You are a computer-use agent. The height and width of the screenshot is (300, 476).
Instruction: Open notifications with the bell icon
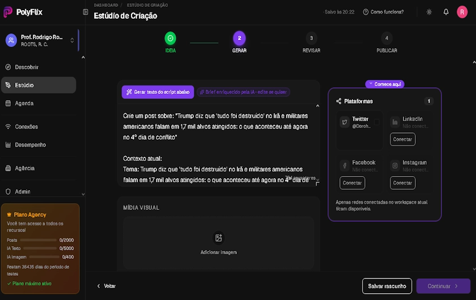tap(446, 12)
